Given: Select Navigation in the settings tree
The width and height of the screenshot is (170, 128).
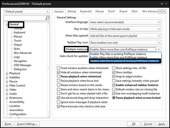Looking at the screenshot, I should coord(20,61).
